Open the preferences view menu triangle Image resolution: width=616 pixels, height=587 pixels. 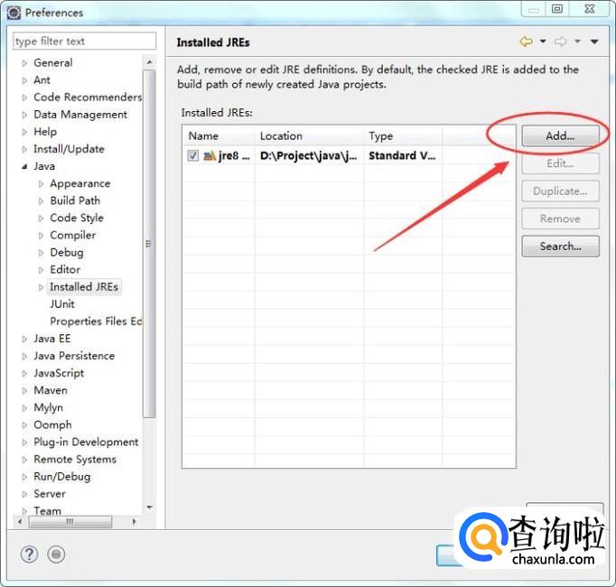[x=594, y=42]
